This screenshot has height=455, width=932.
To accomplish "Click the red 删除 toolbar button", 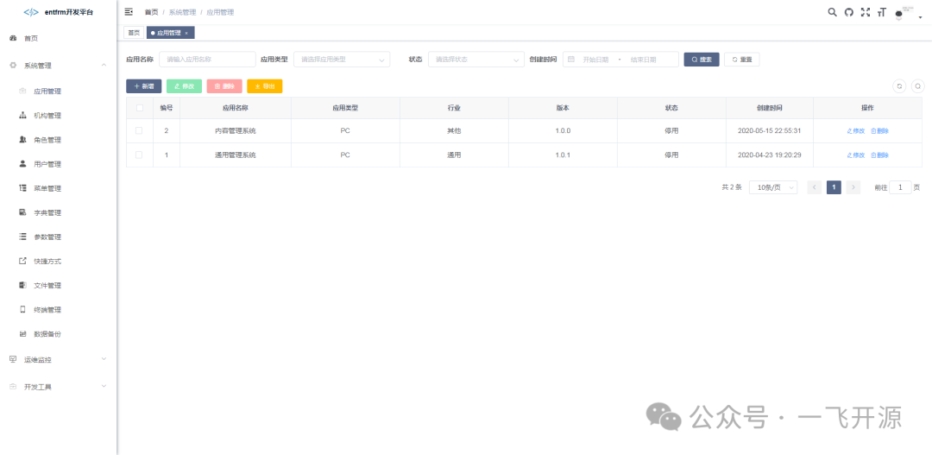I will (x=224, y=86).
